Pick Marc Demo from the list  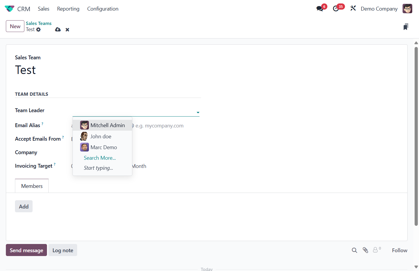pyautogui.click(x=102, y=147)
